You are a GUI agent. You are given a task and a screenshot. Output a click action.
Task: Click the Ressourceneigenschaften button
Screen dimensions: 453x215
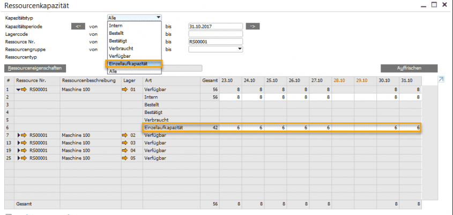tap(35, 68)
